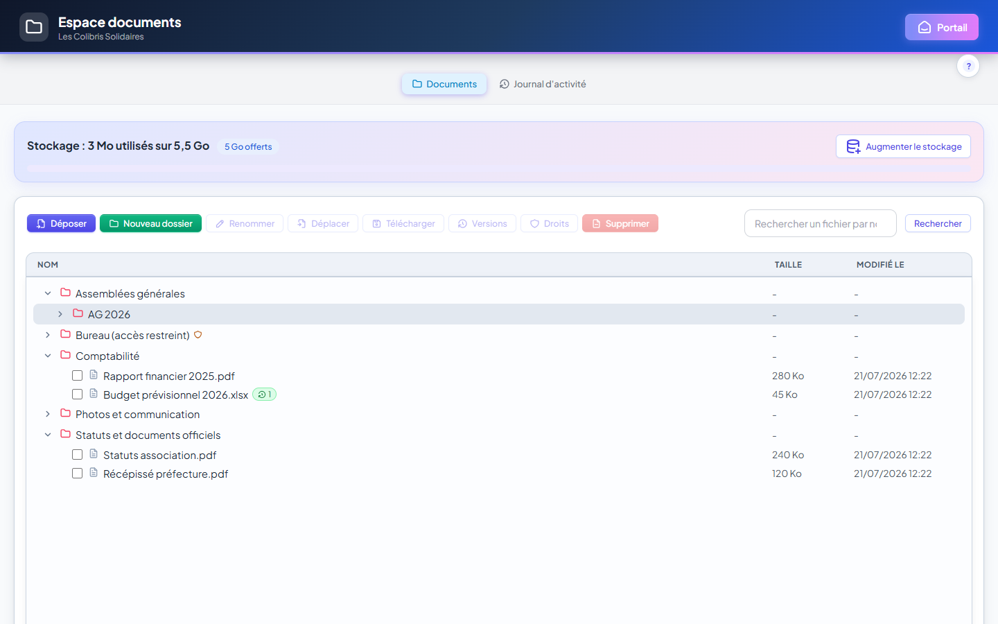Click the AG 2026 folder icon
Viewport: 998px width, 624px height.
tap(78, 313)
